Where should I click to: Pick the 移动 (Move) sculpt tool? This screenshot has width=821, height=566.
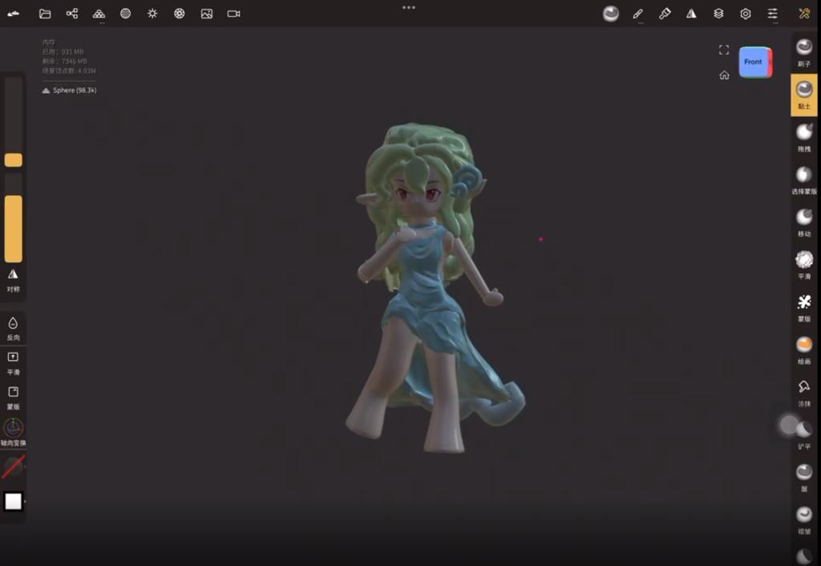[804, 222]
